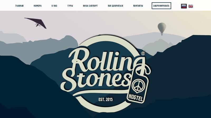Go to the О нас section
The width and height of the screenshot is (211, 118).
coord(54,6)
